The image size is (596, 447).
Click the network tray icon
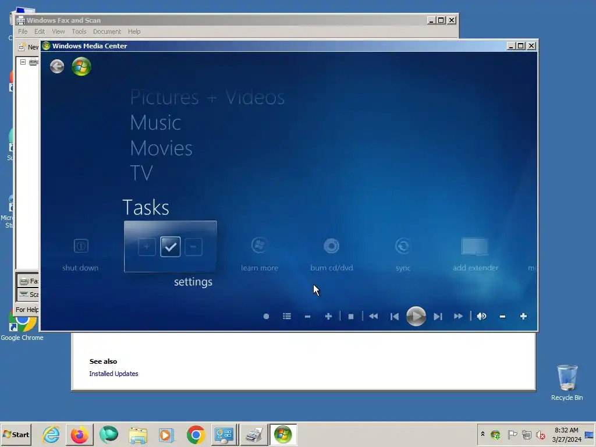pos(526,434)
